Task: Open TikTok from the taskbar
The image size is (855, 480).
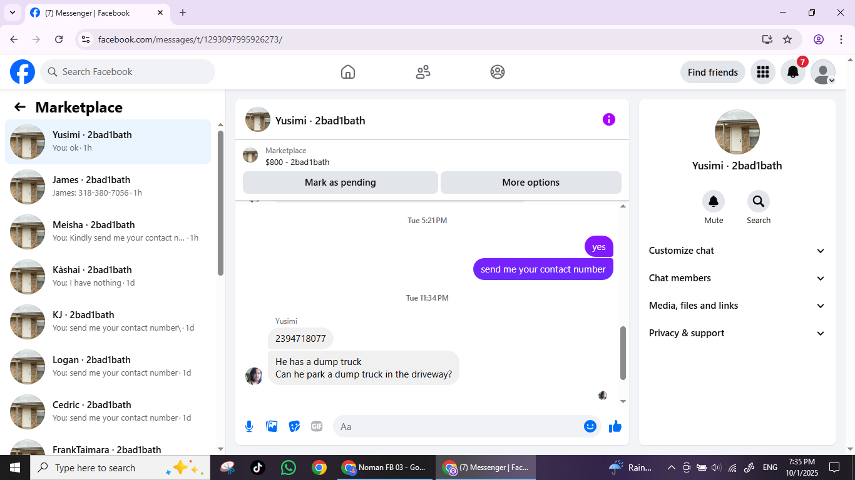Action: (x=258, y=467)
